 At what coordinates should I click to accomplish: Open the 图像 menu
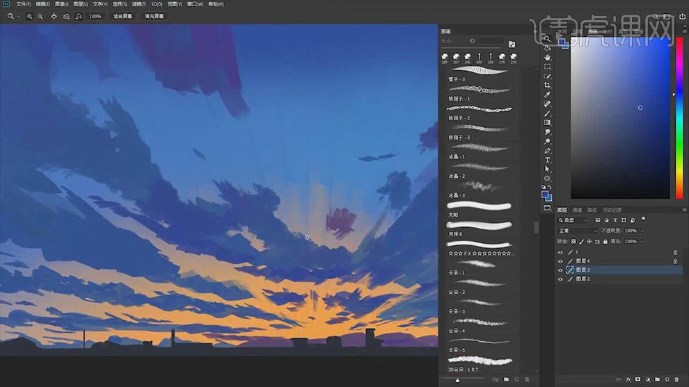(61, 4)
